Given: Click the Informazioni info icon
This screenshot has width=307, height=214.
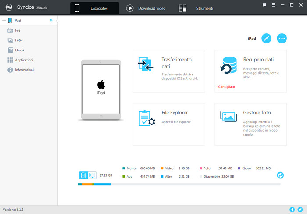Looking at the screenshot, I should tap(10, 70).
